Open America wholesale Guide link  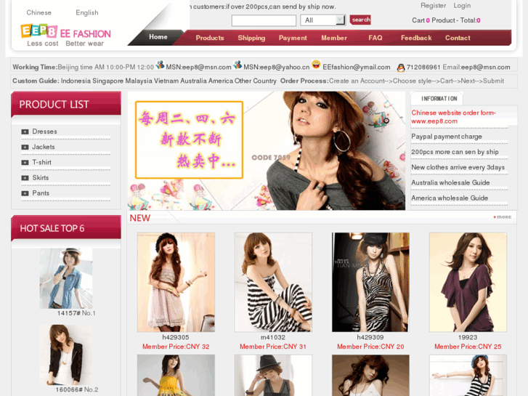[x=450, y=198]
